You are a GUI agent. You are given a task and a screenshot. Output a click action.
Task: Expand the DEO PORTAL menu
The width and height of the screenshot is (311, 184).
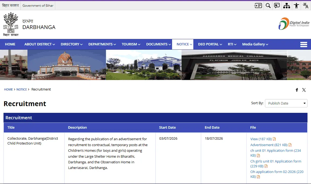(x=210, y=44)
